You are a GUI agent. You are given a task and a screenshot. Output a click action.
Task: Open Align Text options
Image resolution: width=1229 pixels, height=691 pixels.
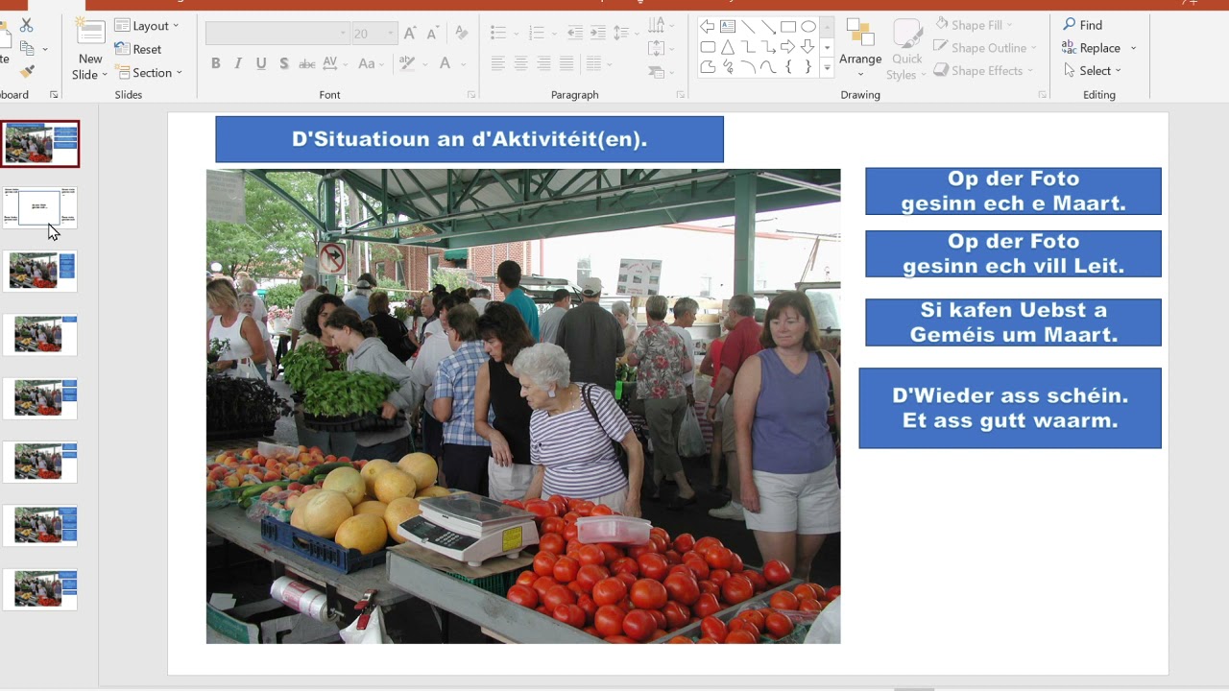(661, 48)
